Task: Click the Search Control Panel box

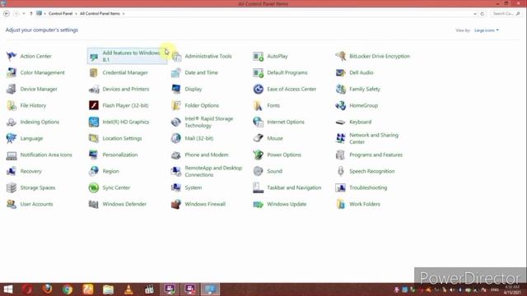Action: click(x=506, y=14)
